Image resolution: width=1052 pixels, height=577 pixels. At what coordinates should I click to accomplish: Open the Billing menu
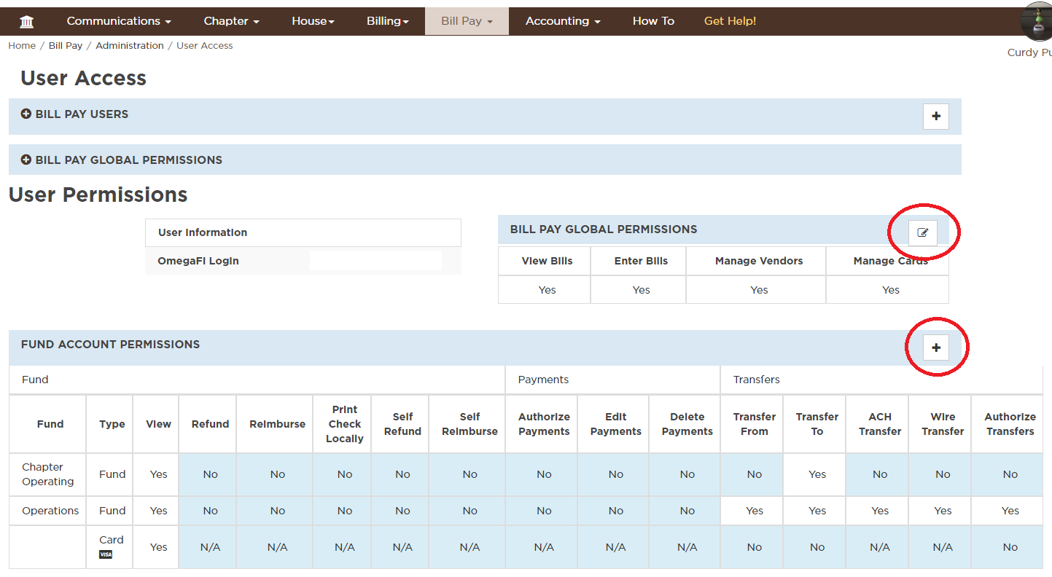tap(388, 21)
